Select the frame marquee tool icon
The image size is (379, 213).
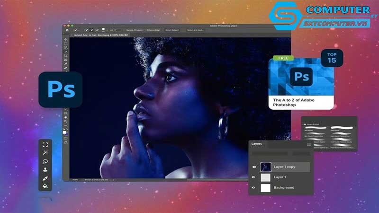[45, 144]
